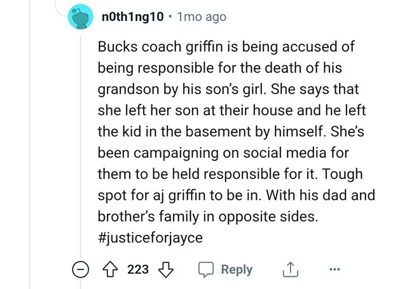Upvote the comment by n0th1ng10
This screenshot has width=407, height=289.
coord(113,269)
